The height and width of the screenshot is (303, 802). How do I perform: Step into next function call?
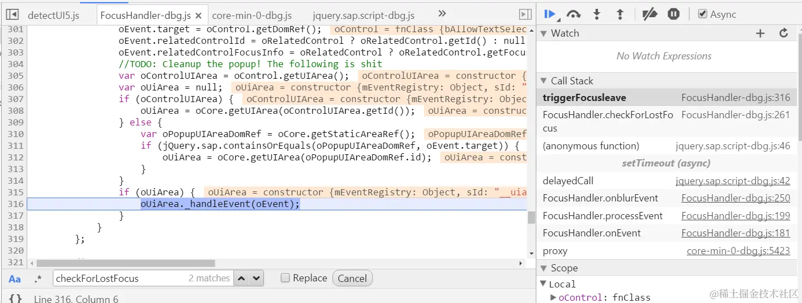597,14
